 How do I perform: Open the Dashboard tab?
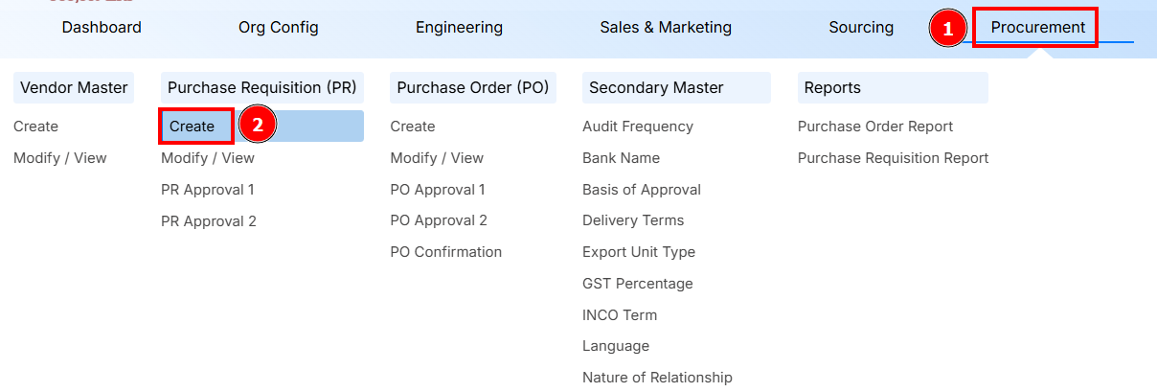[102, 28]
